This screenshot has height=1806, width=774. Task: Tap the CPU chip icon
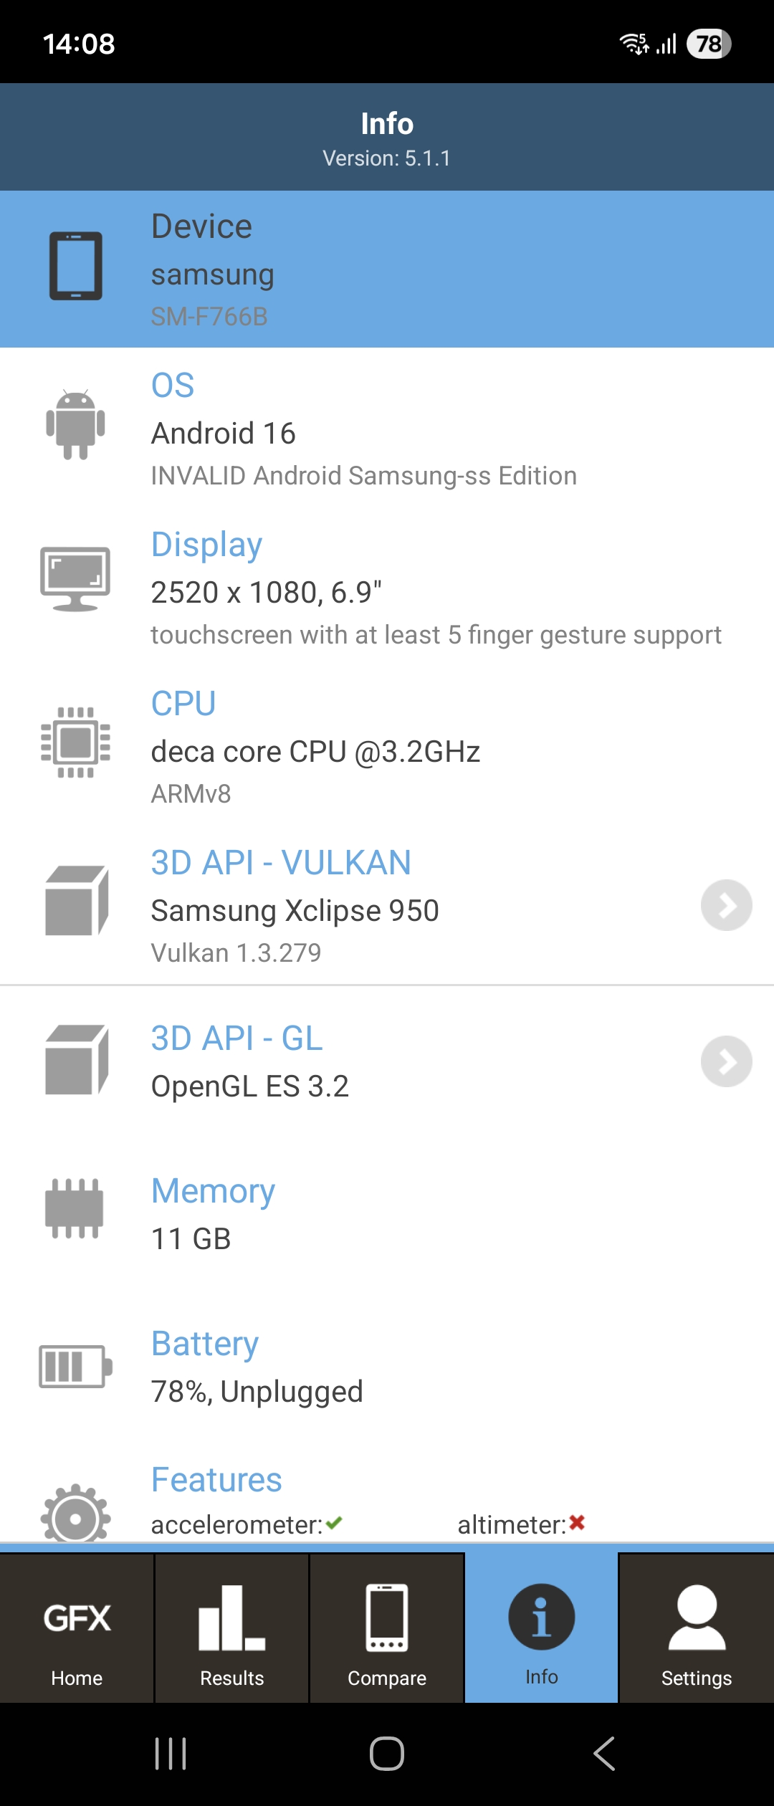pos(75,742)
